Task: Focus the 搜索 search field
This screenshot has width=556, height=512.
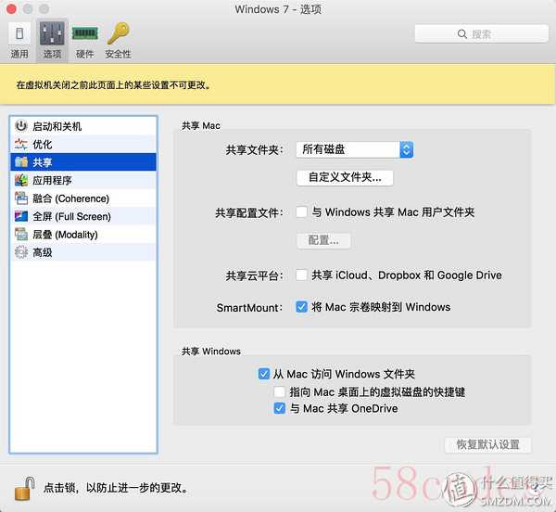Action: [482, 34]
